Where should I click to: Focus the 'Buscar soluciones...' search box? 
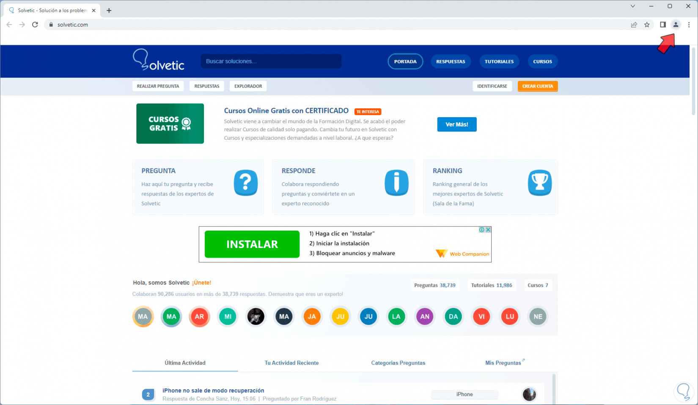click(x=271, y=61)
